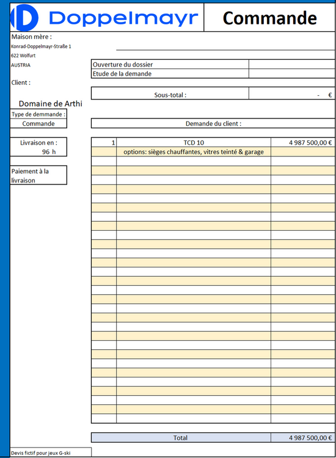Click the TCD 10 price 4 987 500,00 €
The height and width of the screenshot is (458, 336).
tap(303, 142)
